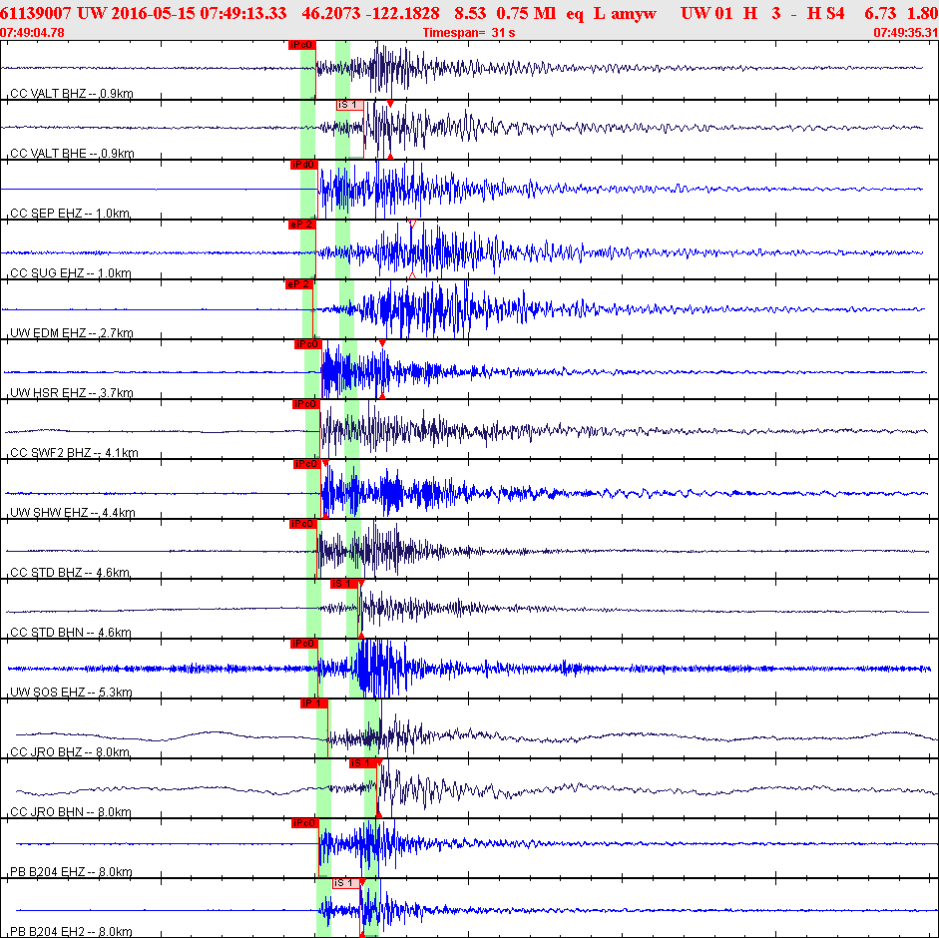Select the origin time 07:49:13.33 in the header
The image size is (939, 938).
click(243, 13)
